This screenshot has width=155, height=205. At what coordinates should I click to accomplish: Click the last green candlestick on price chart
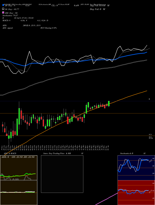(x=109, y=103)
